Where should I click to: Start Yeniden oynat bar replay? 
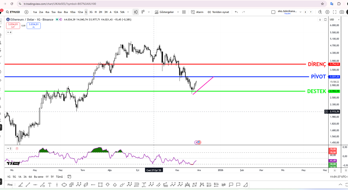click(x=218, y=12)
